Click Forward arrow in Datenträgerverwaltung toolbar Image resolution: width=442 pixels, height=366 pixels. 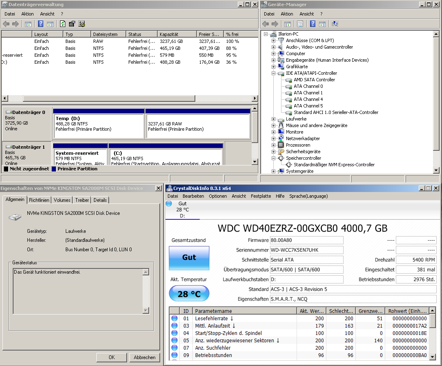(x=16, y=24)
